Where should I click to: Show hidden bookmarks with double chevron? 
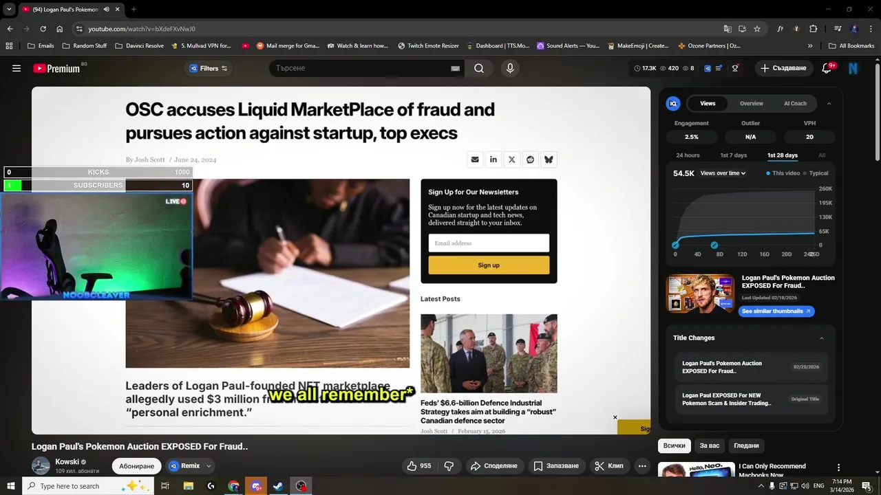point(810,46)
